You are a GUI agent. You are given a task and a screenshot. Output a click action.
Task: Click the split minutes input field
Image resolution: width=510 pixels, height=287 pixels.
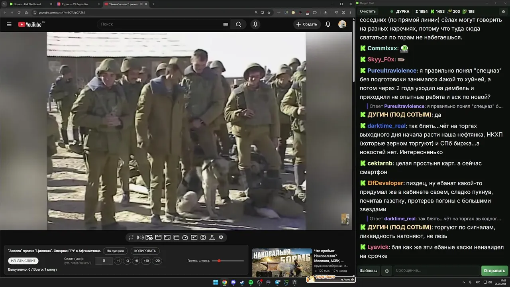click(x=104, y=261)
